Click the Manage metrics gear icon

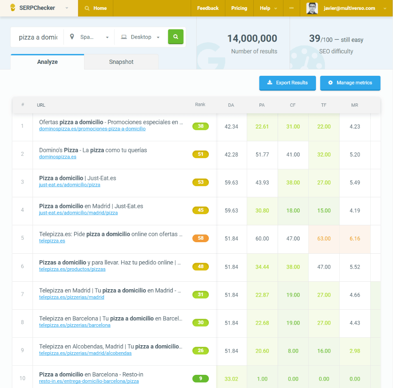pyautogui.click(x=330, y=83)
